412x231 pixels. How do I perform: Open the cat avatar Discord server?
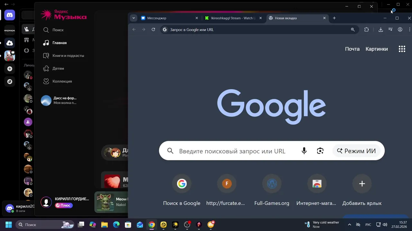10,56
